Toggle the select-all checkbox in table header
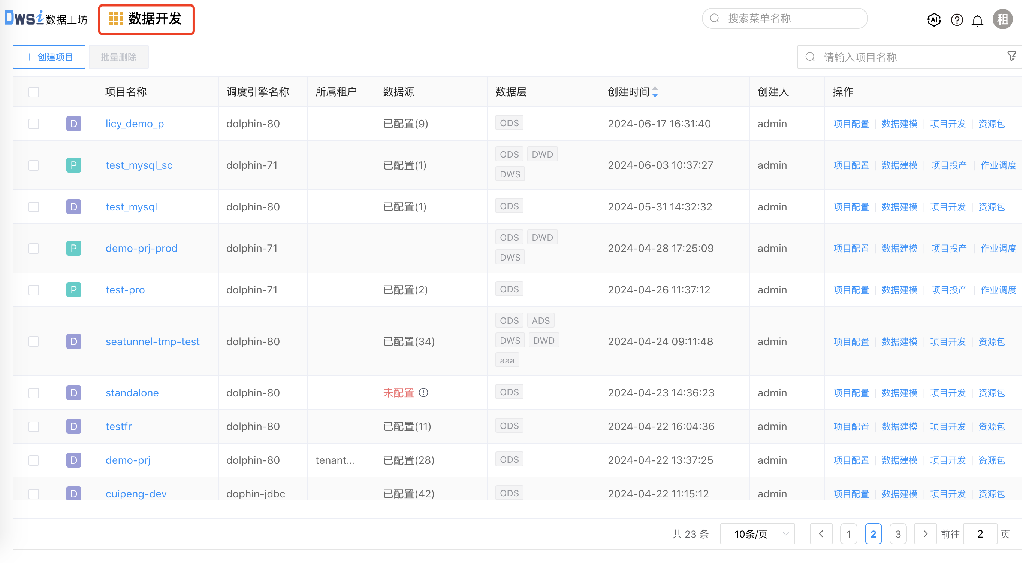The width and height of the screenshot is (1035, 563). pyautogui.click(x=34, y=92)
